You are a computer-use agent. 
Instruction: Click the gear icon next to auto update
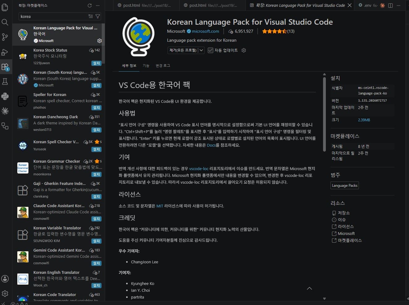[x=244, y=50]
